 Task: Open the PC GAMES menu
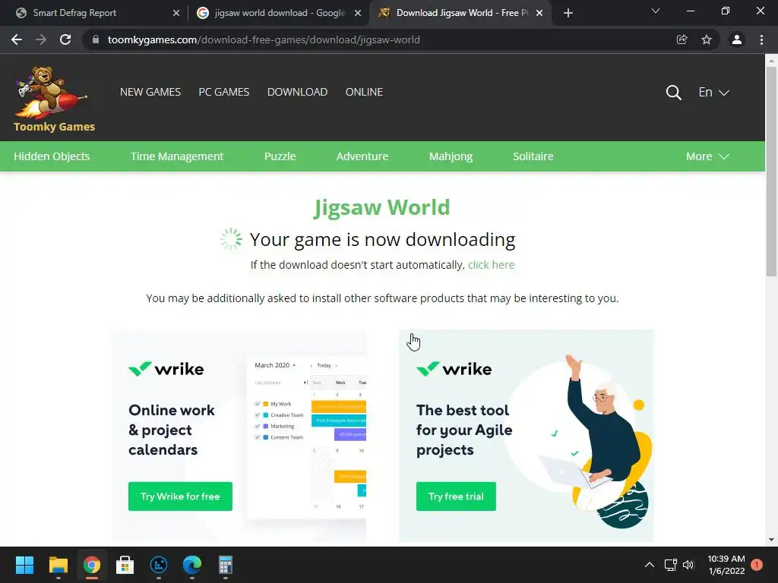coord(224,92)
